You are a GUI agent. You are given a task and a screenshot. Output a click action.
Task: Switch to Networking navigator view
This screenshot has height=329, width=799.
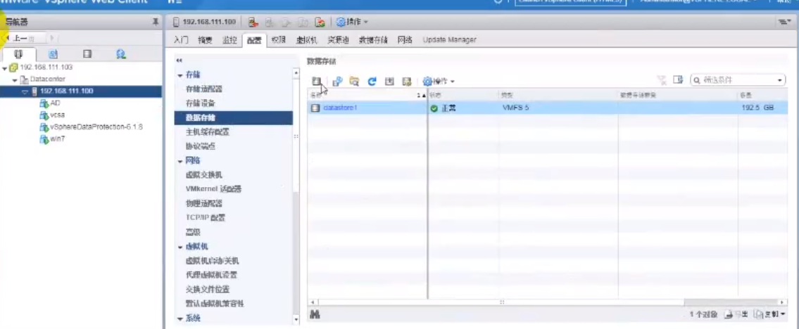[121, 54]
